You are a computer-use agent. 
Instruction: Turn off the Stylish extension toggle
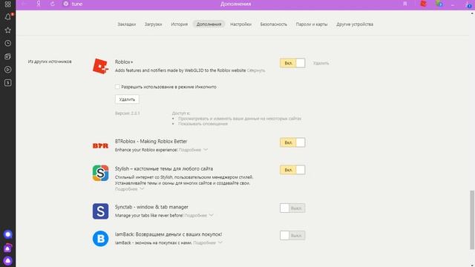[x=292, y=170]
